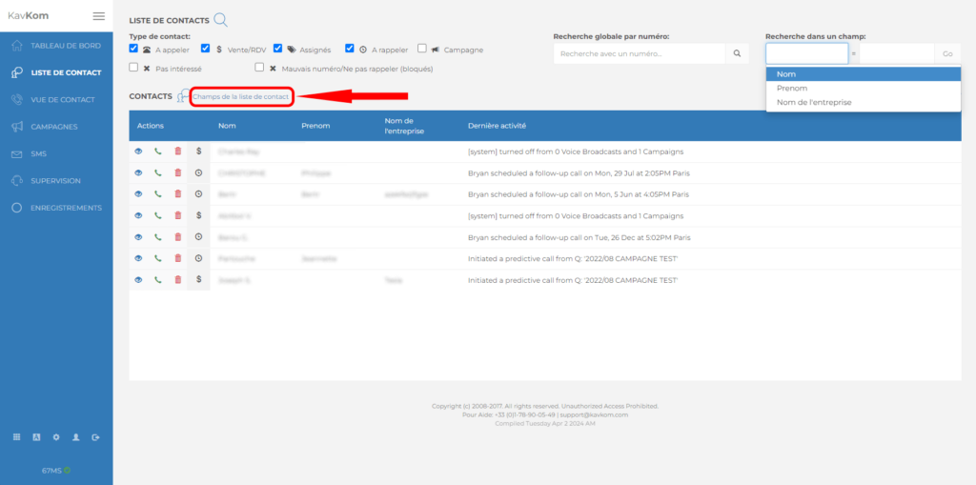
Task: Uncheck the "A appeler" contact type checkbox
Action: tap(134, 49)
